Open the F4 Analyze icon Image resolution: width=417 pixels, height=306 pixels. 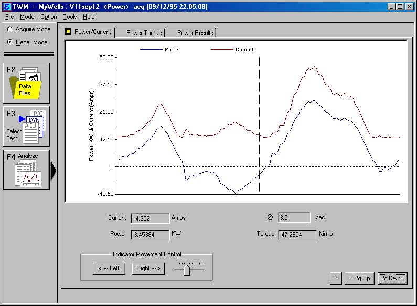26,170
